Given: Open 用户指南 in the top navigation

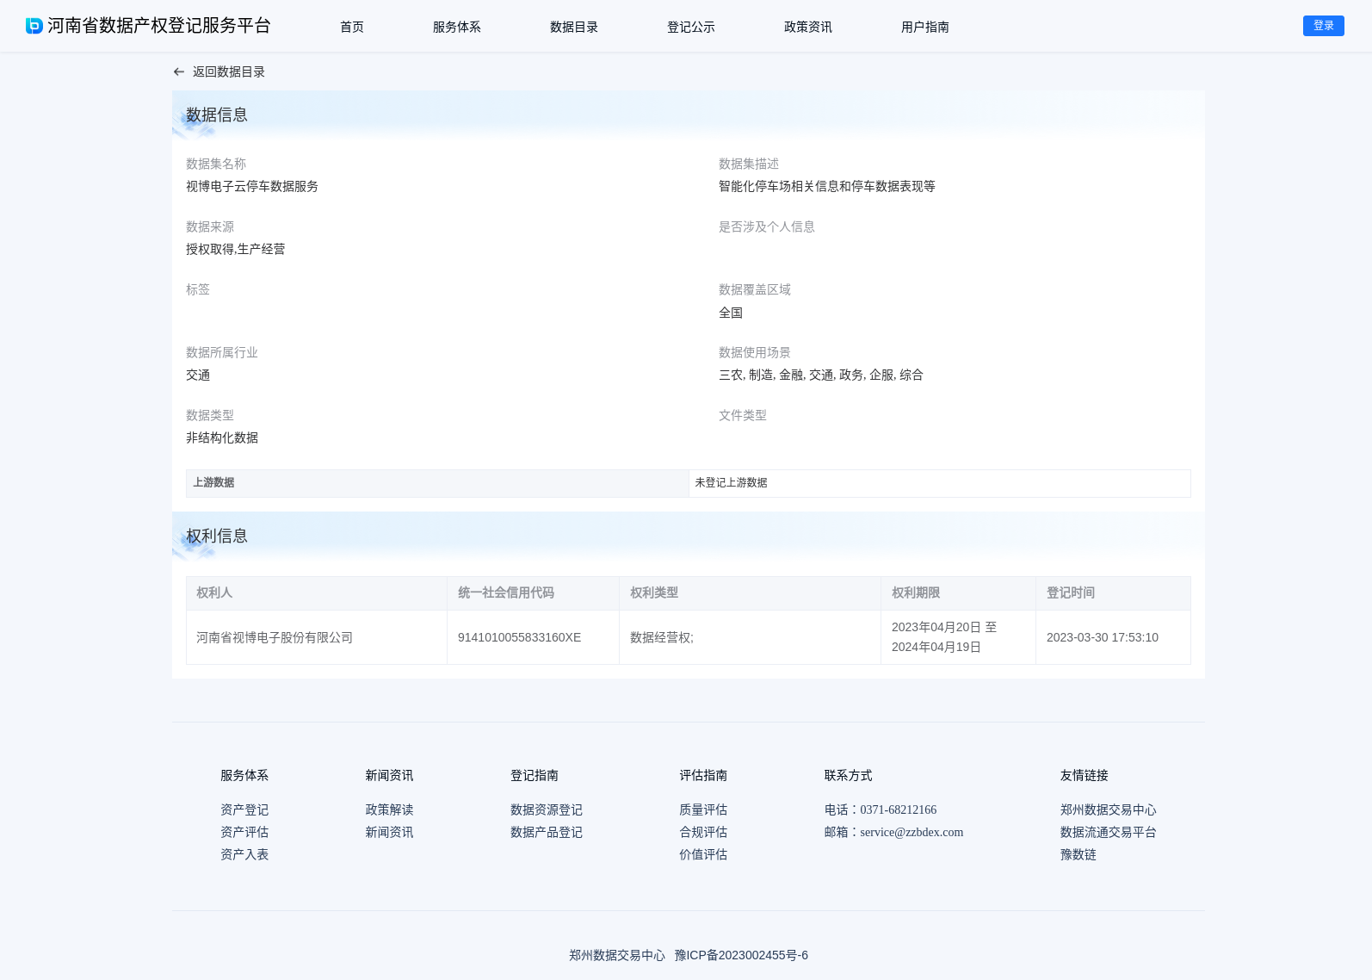Looking at the screenshot, I should click(x=925, y=27).
